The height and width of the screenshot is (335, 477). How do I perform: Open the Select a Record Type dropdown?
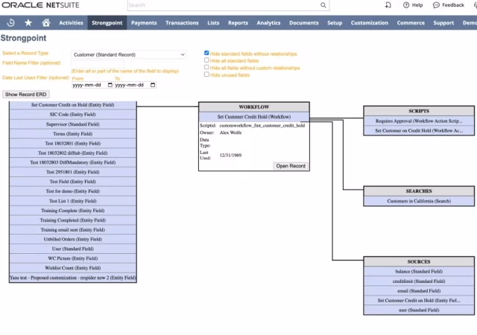click(x=129, y=55)
